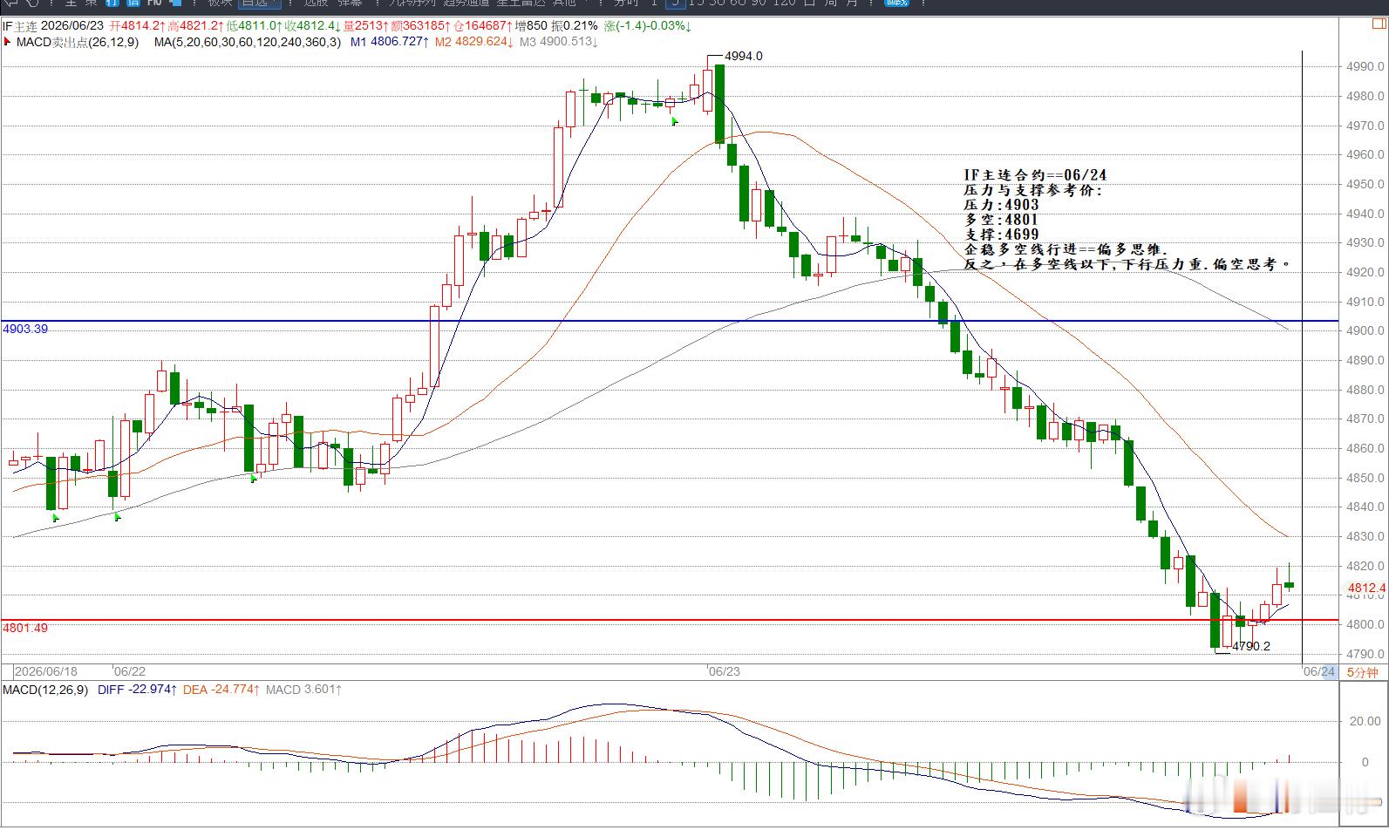Click the green signal arrow below the 06/23 peak candles
This screenshot has height=830, width=1389.
tap(674, 121)
